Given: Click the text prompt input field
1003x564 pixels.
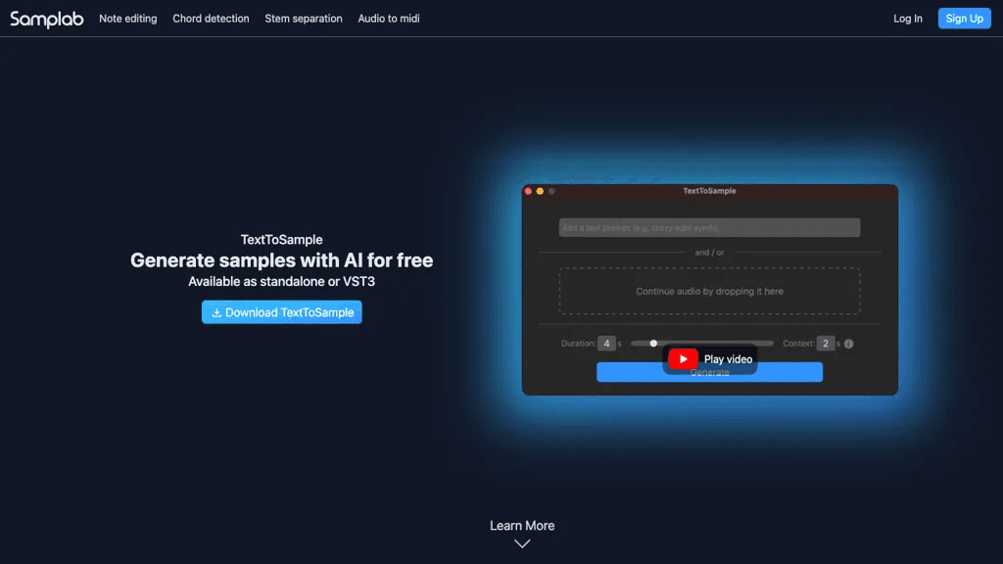Looking at the screenshot, I should pos(709,227).
